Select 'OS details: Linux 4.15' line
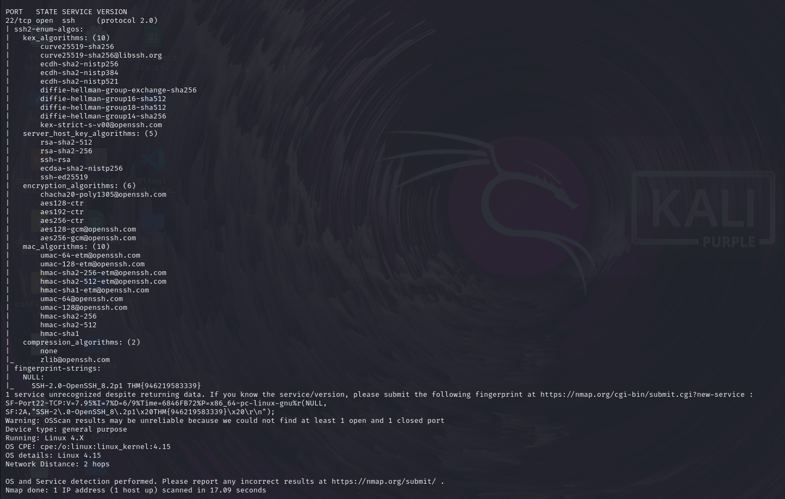 pyautogui.click(x=53, y=456)
